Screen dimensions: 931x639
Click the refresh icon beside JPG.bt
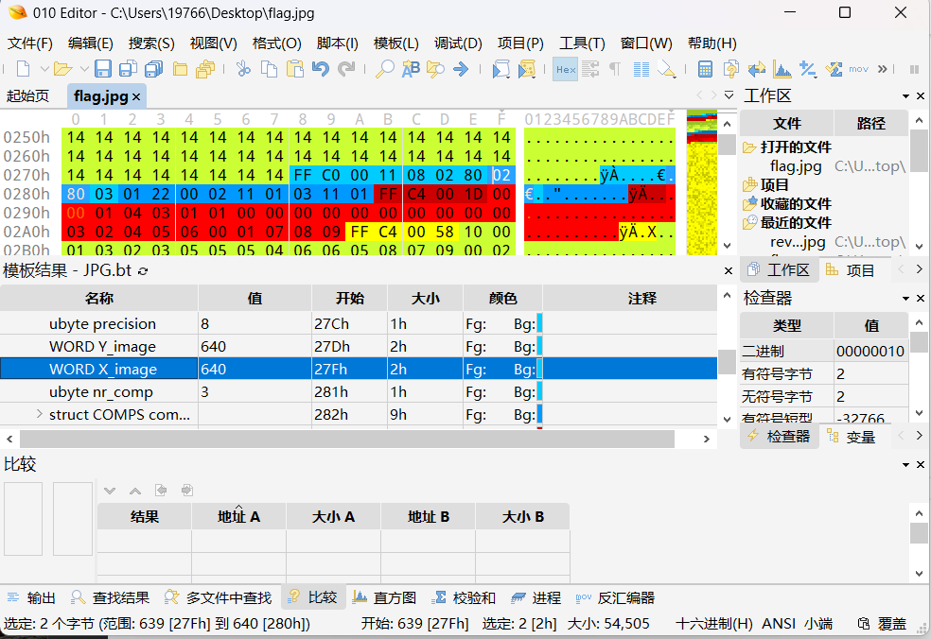click(143, 271)
